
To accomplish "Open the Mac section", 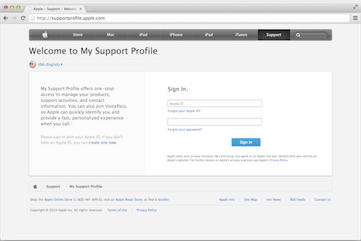I will click(111, 35).
